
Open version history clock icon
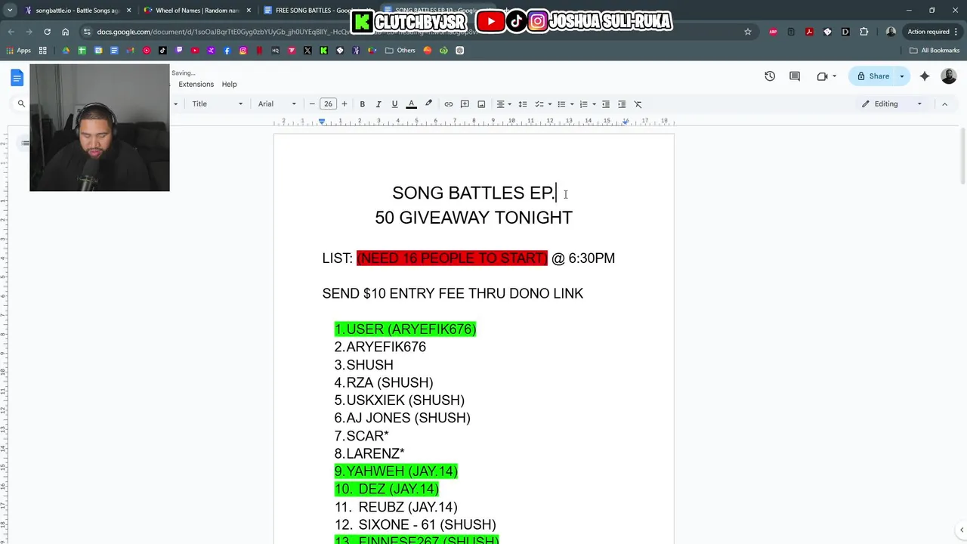(x=770, y=76)
